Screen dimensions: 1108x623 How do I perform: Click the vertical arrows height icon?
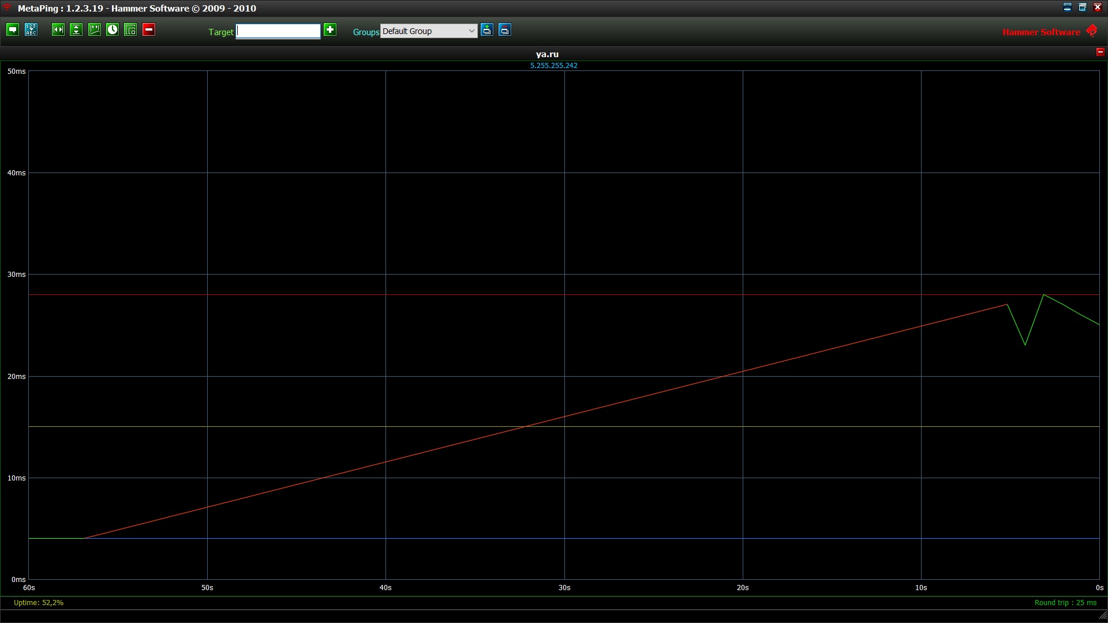[x=76, y=30]
